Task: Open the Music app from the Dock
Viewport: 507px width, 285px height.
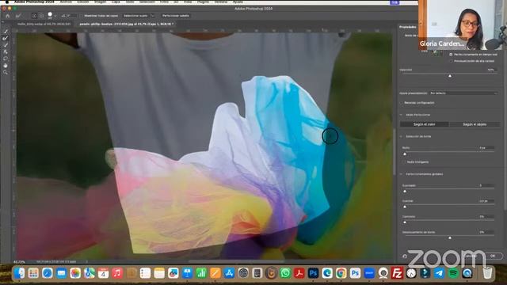Action: 117,273
